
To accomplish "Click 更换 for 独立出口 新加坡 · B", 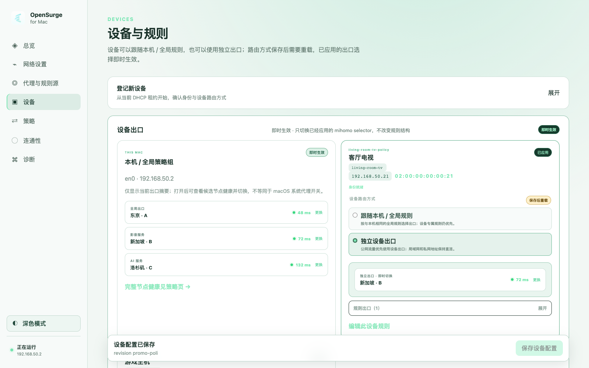I will pos(537,280).
